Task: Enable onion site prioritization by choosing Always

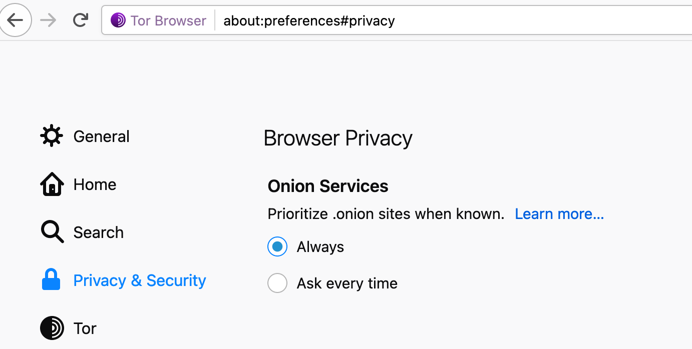Action: (x=277, y=246)
